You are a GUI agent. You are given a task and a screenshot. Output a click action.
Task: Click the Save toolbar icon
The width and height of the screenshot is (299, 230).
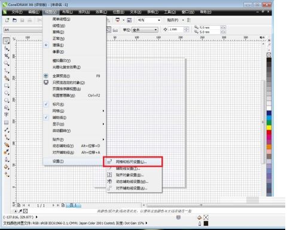click(22, 20)
